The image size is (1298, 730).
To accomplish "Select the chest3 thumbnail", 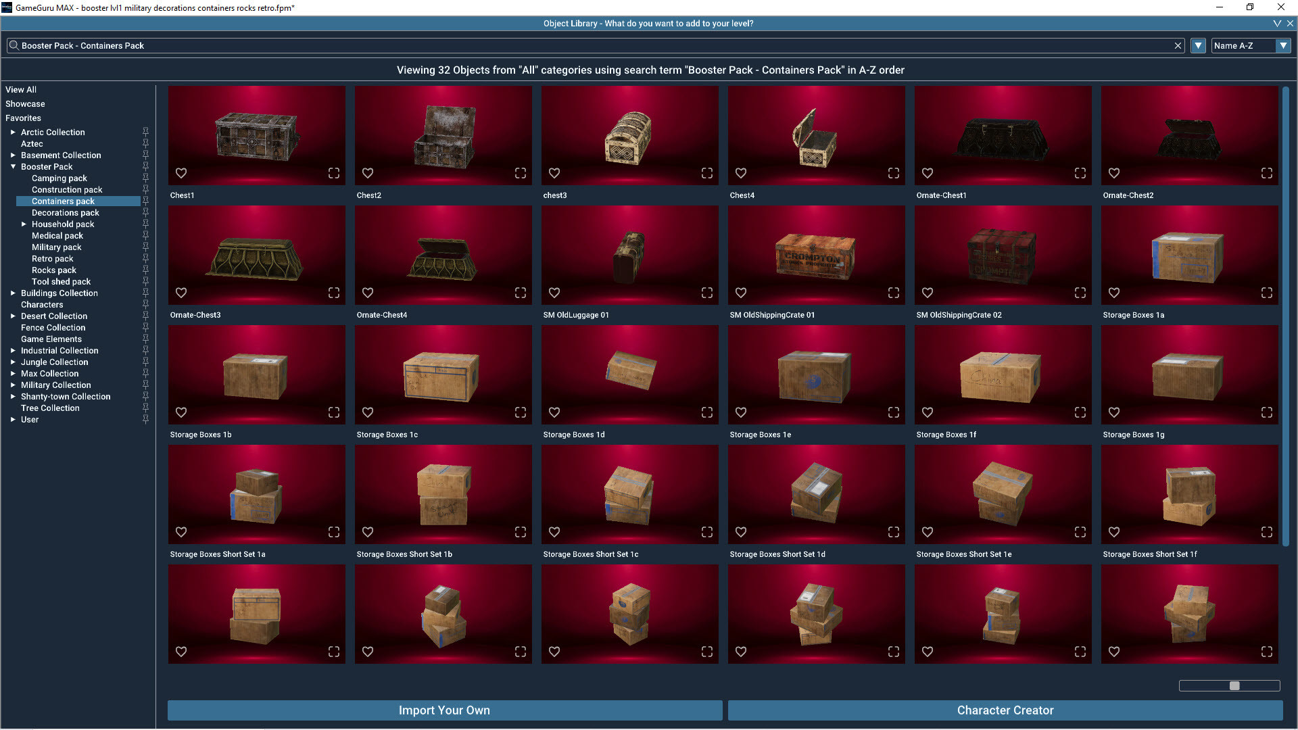I will click(629, 135).
